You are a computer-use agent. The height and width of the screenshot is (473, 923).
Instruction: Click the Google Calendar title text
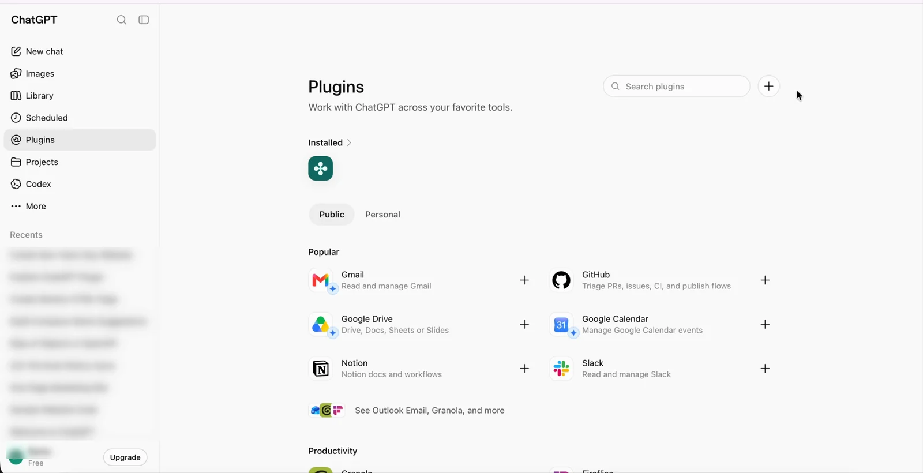pyautogui.click(x=615, y=319)
